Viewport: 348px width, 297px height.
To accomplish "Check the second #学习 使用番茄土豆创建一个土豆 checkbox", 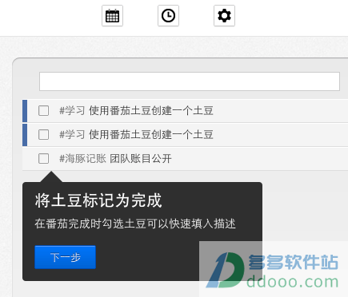I will point(43,134).
